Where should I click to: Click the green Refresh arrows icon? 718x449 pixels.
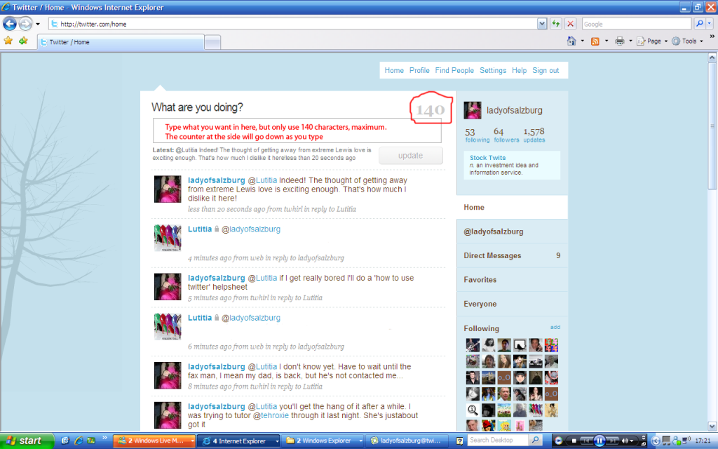coord(556,24)
